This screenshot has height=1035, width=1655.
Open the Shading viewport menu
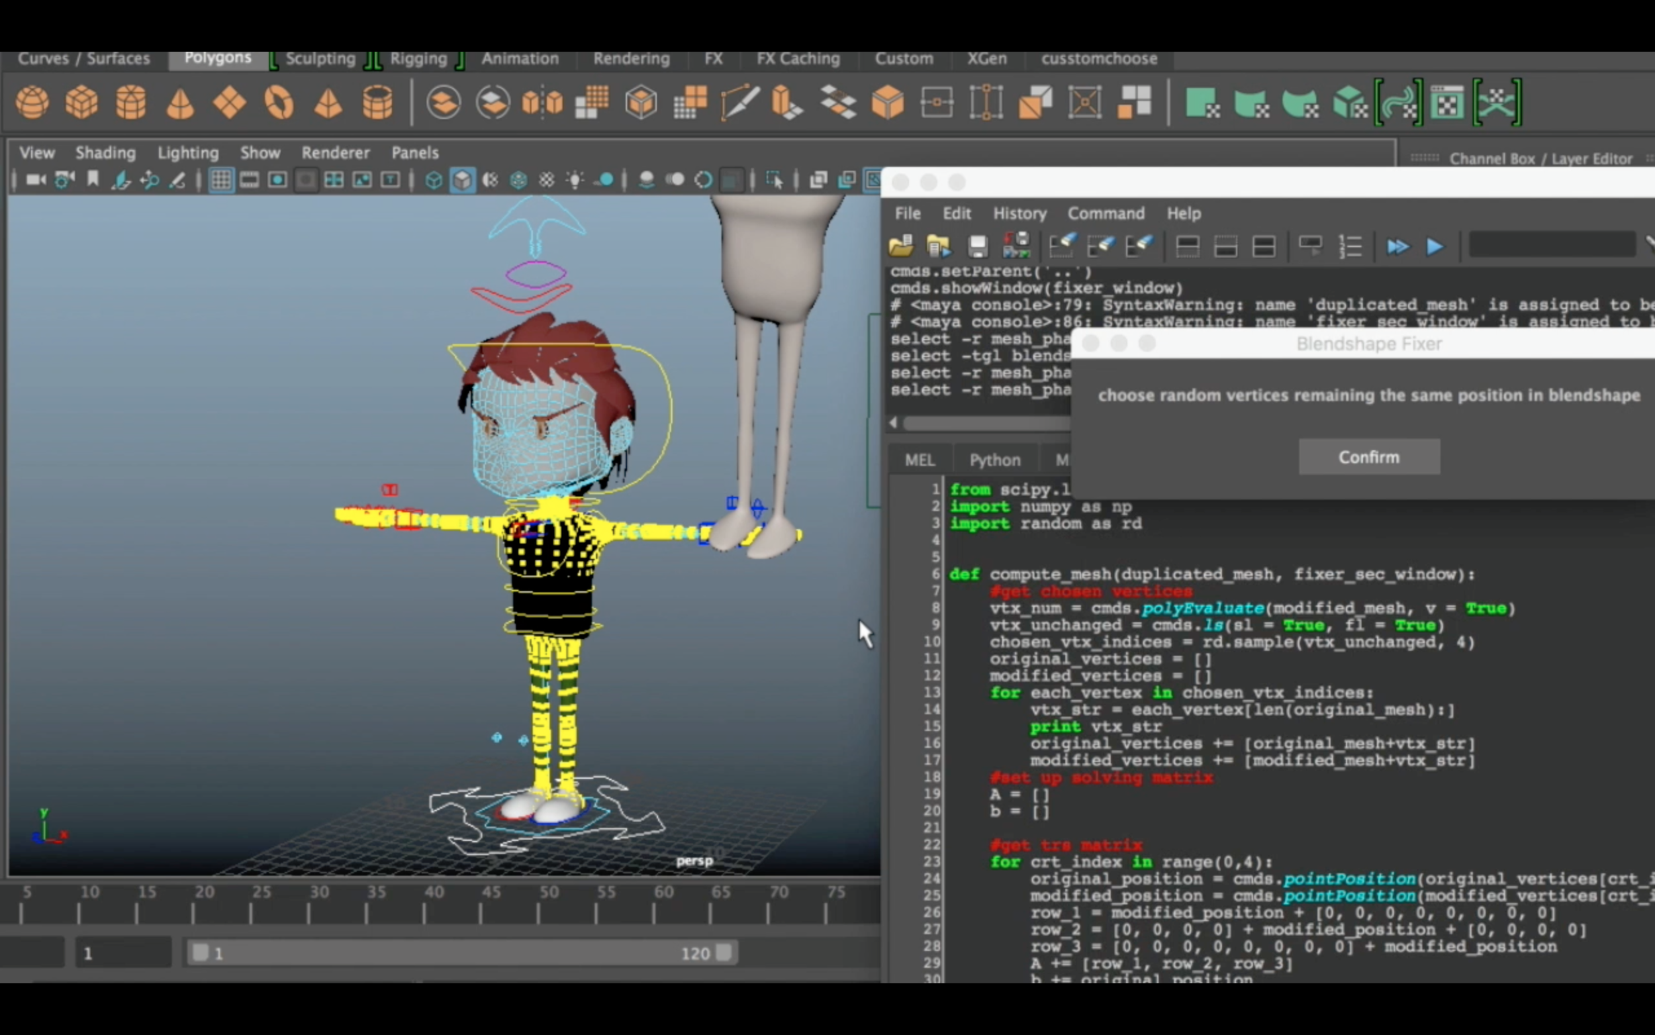pos(105,153)
